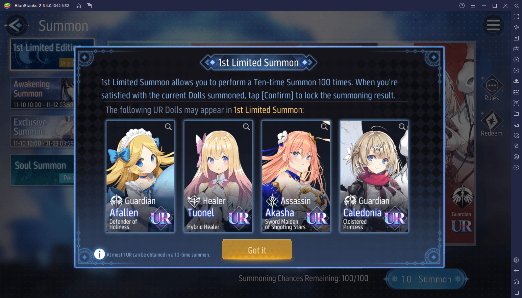Click the info icon beside UR notice
Screen dimensions: 522x298
point(99,254)
